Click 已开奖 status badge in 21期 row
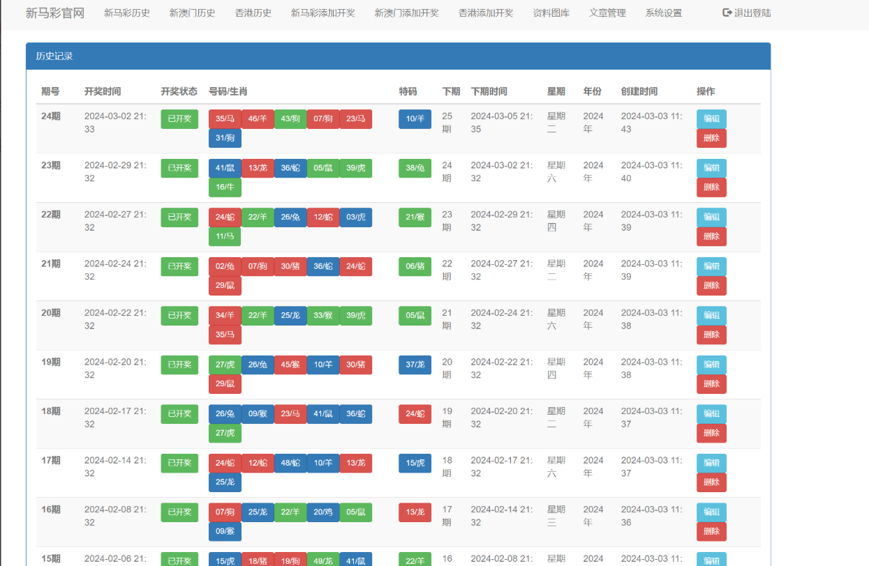This screenshot has width=869, height=566. point(179,266)
